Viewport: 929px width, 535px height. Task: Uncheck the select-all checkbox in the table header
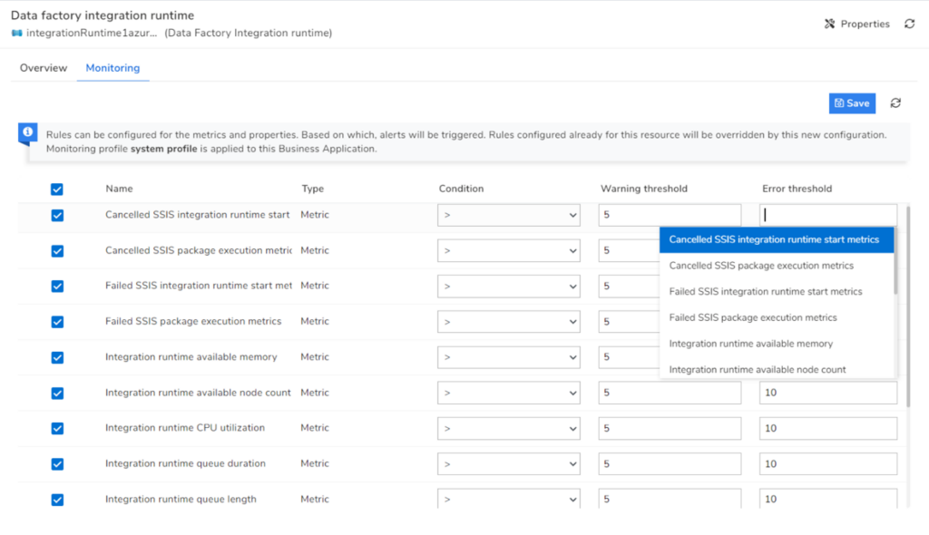click(x=56, y=189)
